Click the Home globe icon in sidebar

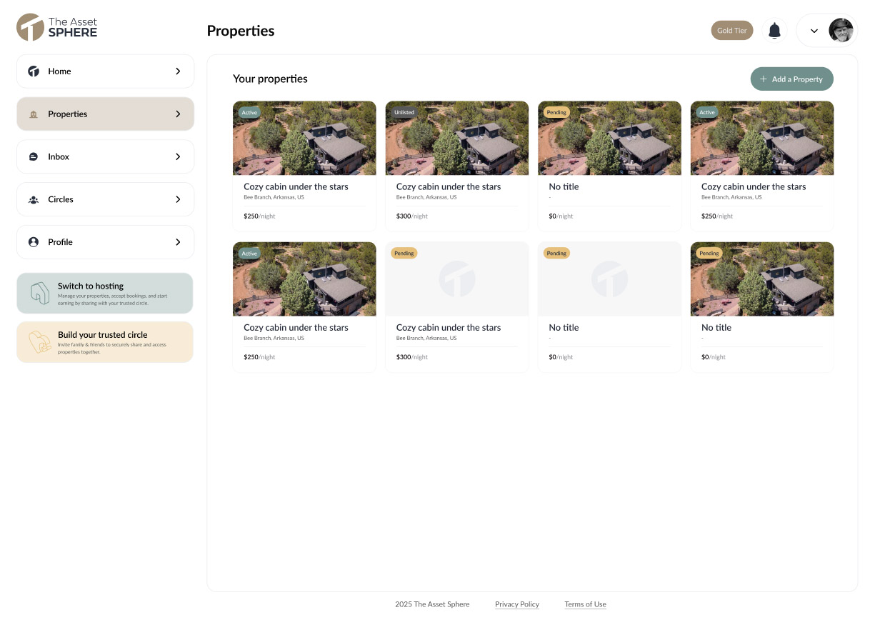pos(34,71)
